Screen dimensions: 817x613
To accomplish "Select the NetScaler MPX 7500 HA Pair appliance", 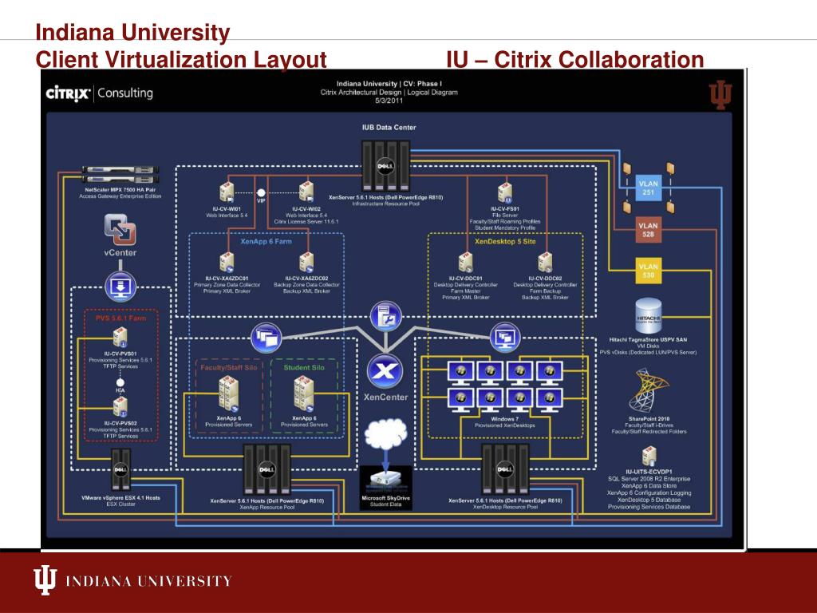I will tap(120, 175).
